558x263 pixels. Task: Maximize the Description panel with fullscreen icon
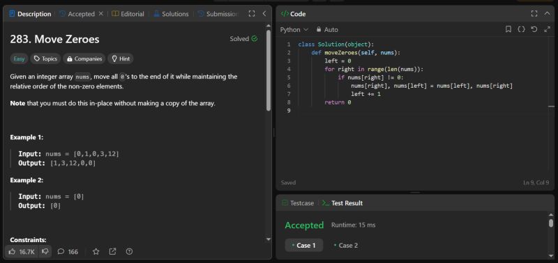(x=252, y=14)
